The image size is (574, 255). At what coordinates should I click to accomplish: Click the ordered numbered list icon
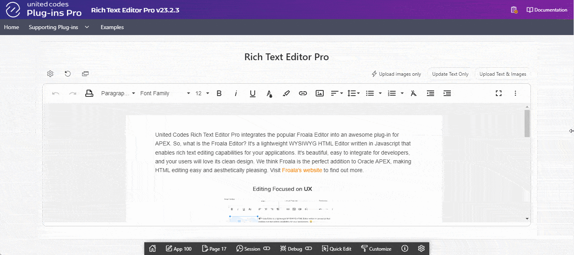click(392, 93)
